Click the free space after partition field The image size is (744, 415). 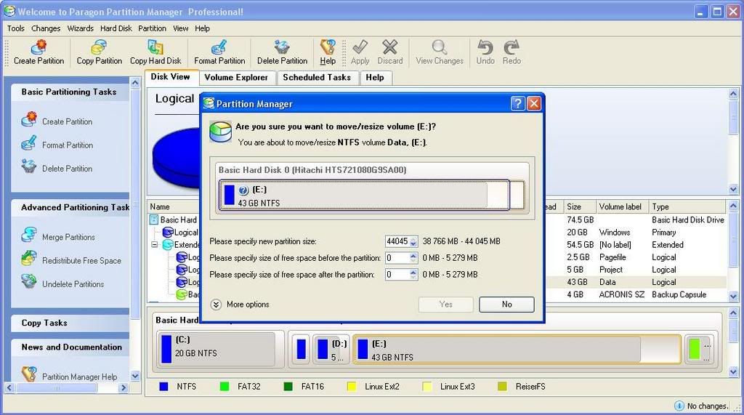tap(397, 275)
